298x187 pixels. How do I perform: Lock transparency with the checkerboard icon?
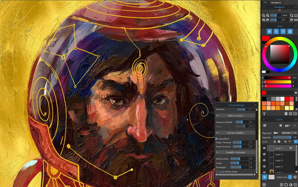[279, 142]
